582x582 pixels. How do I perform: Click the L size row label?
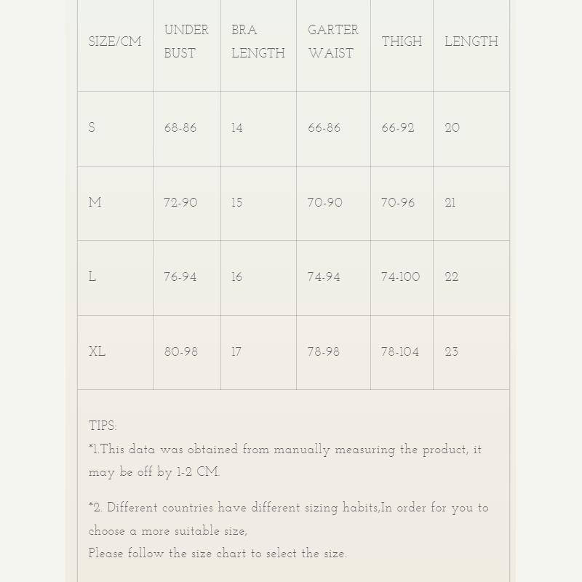pos(92,277)
